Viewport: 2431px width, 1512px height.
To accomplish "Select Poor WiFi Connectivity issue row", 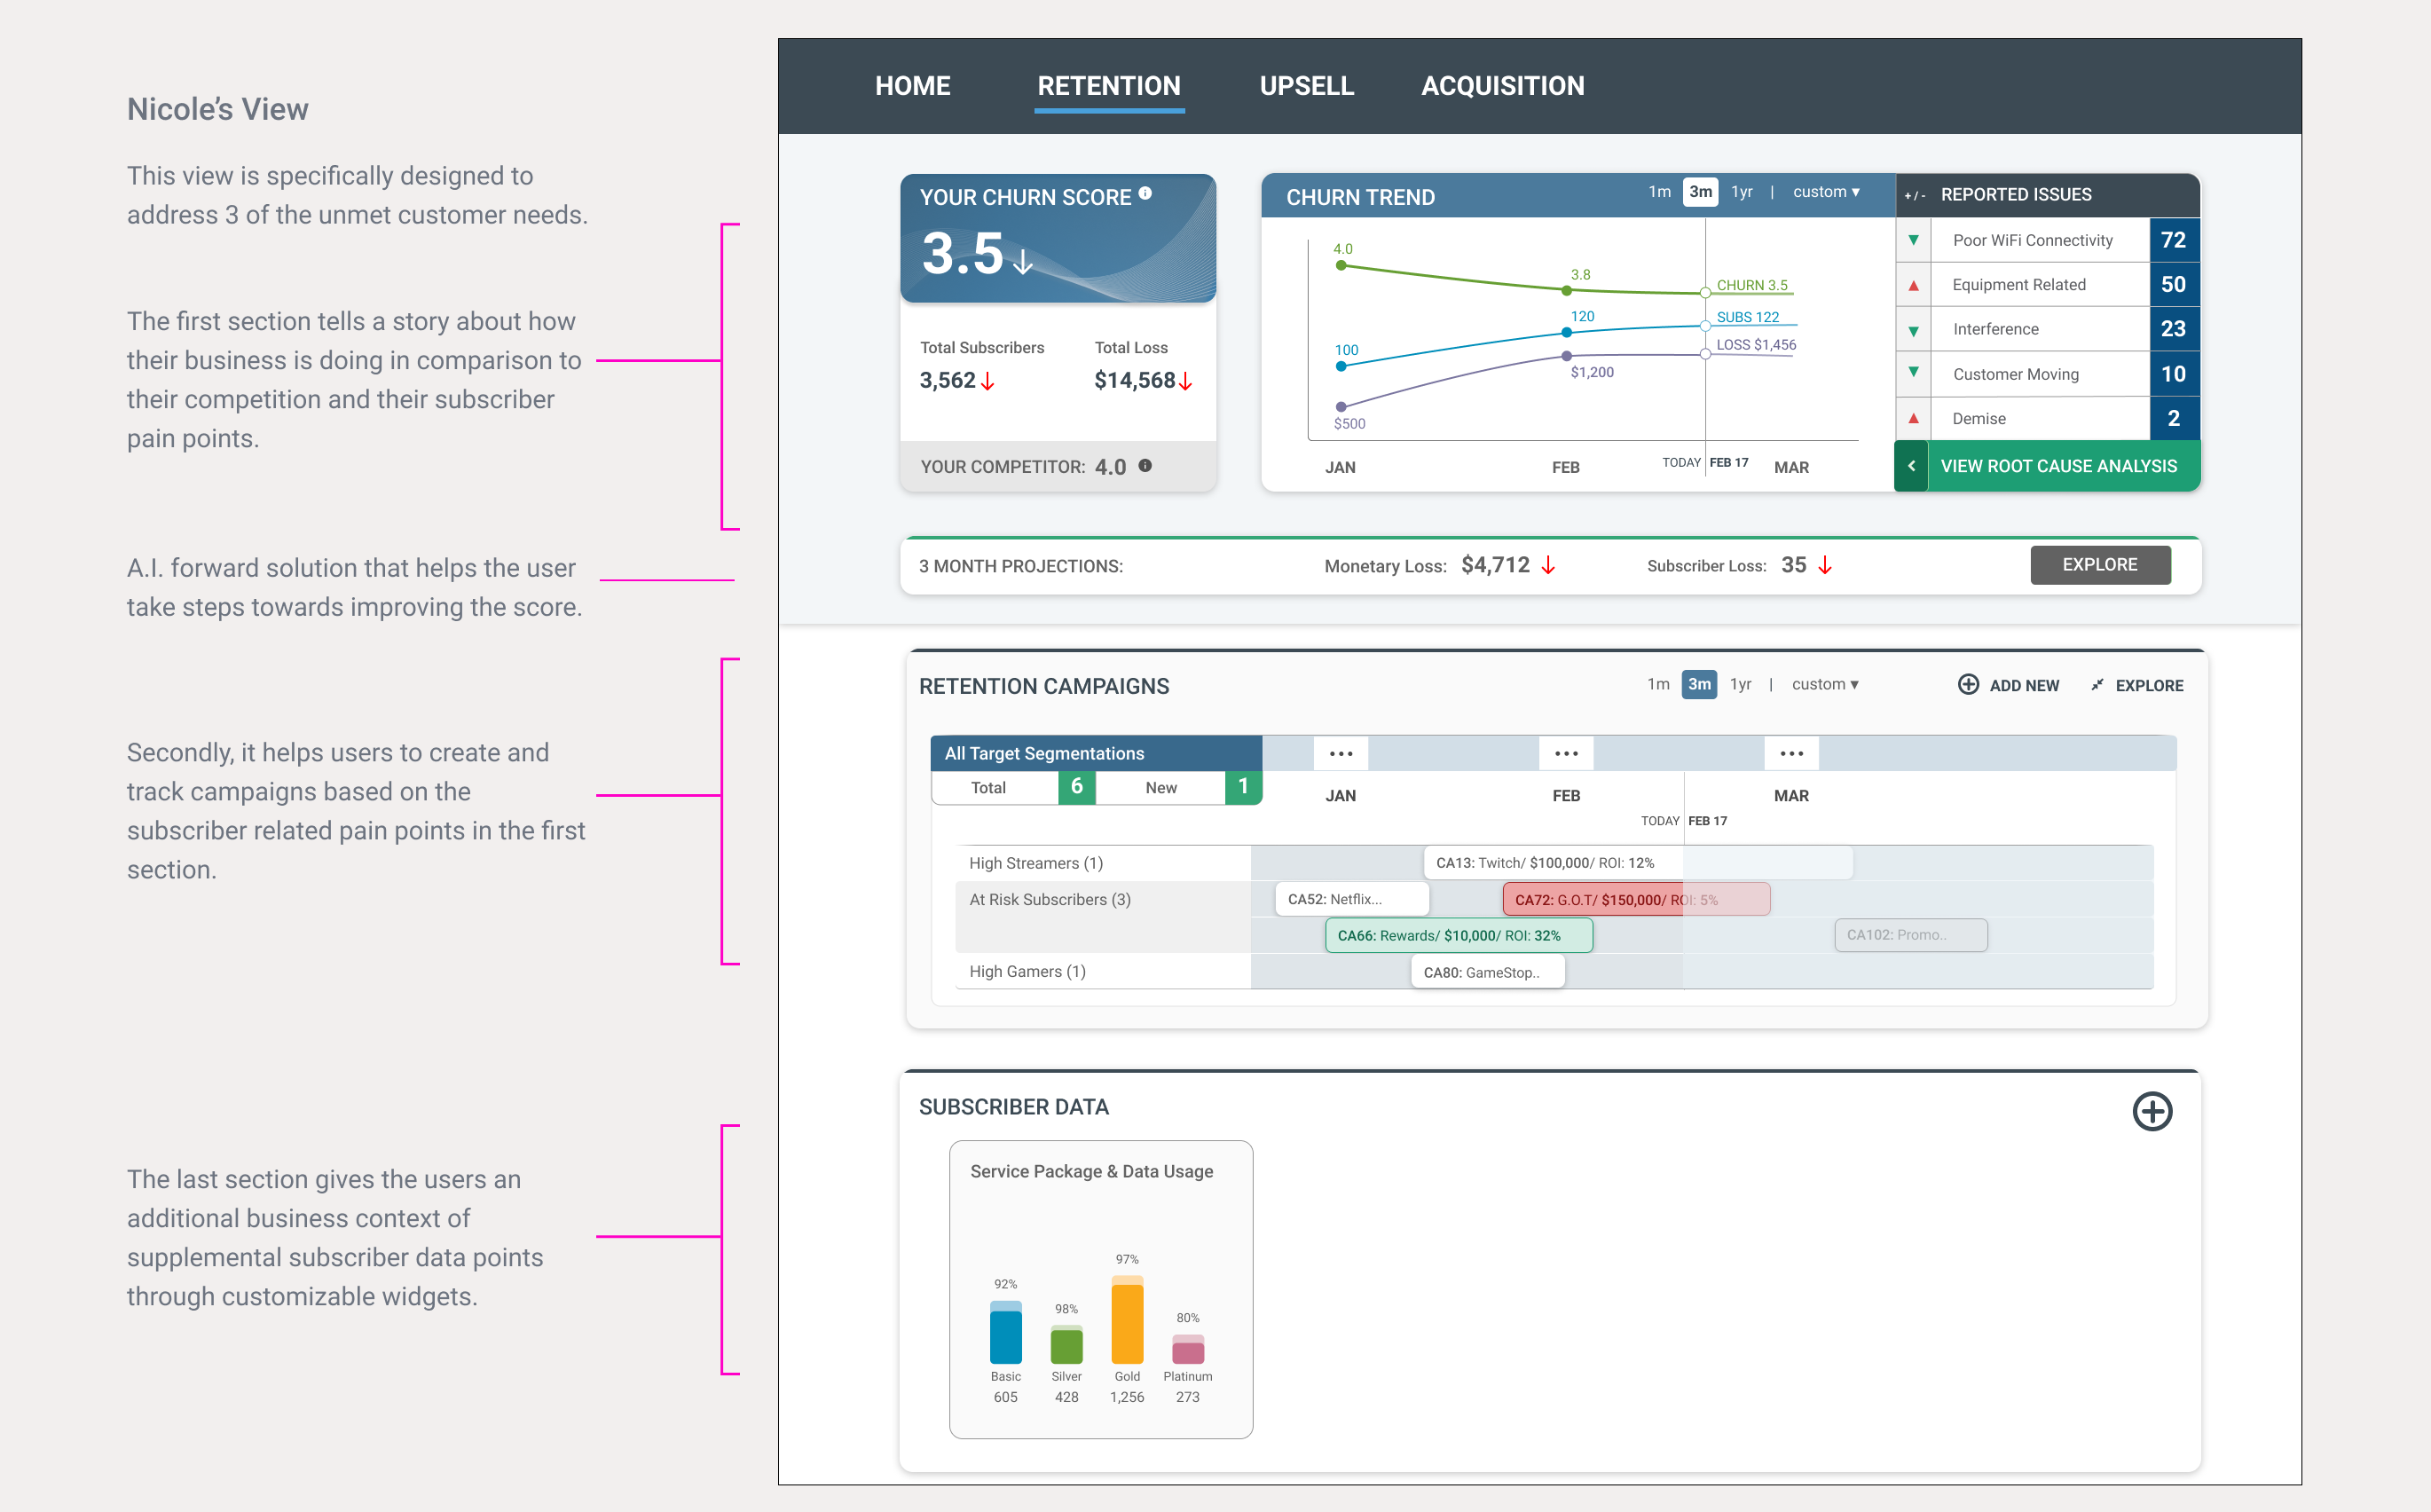I will point(2047,240).
